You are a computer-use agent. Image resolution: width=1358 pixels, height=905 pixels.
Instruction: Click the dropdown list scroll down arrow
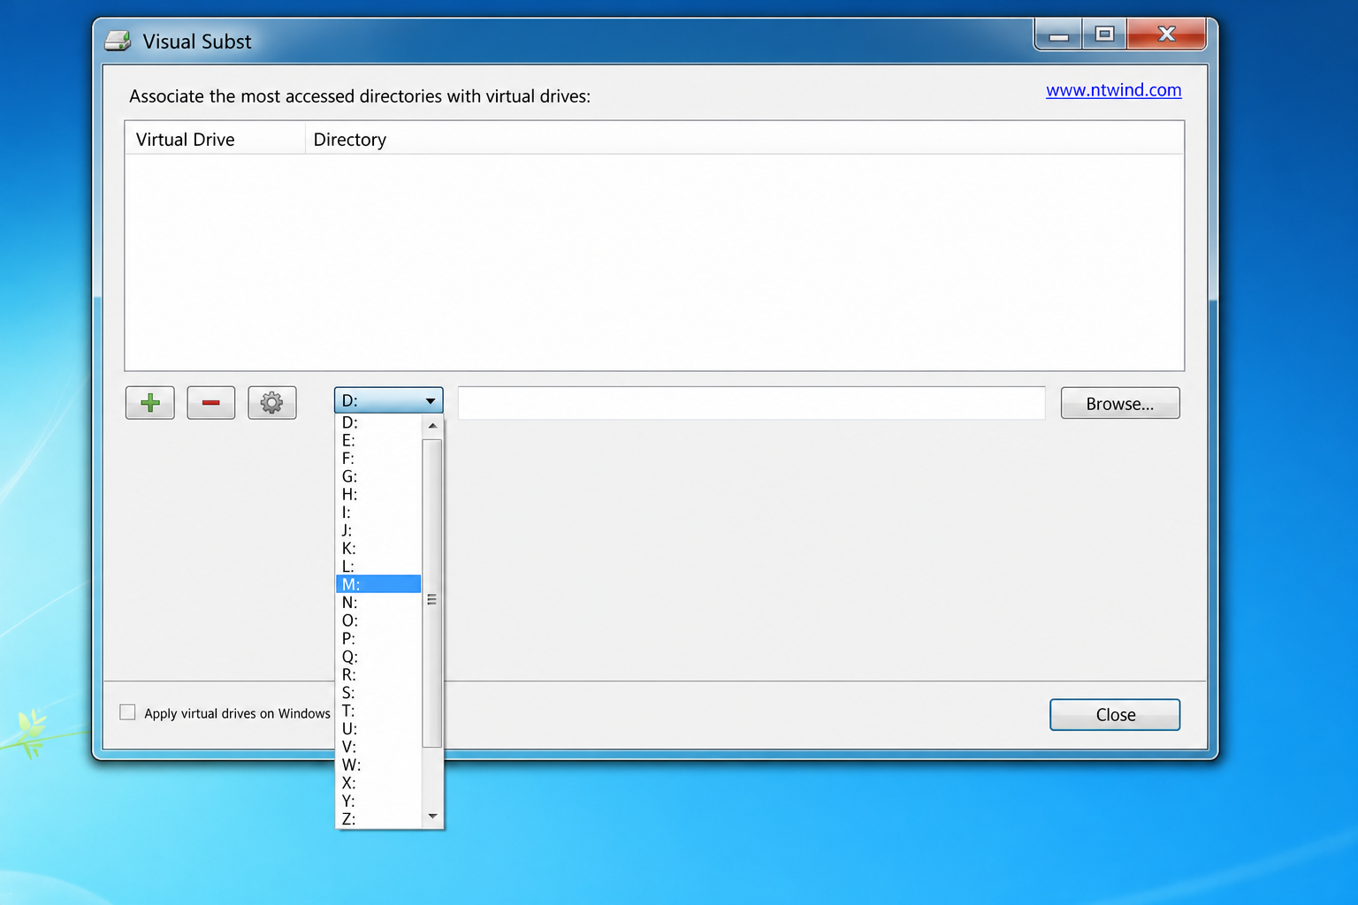(x=432, y=816)
